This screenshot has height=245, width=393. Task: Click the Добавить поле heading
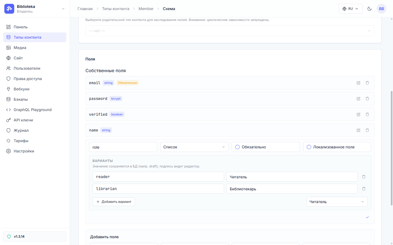click(x=105, y=237)
